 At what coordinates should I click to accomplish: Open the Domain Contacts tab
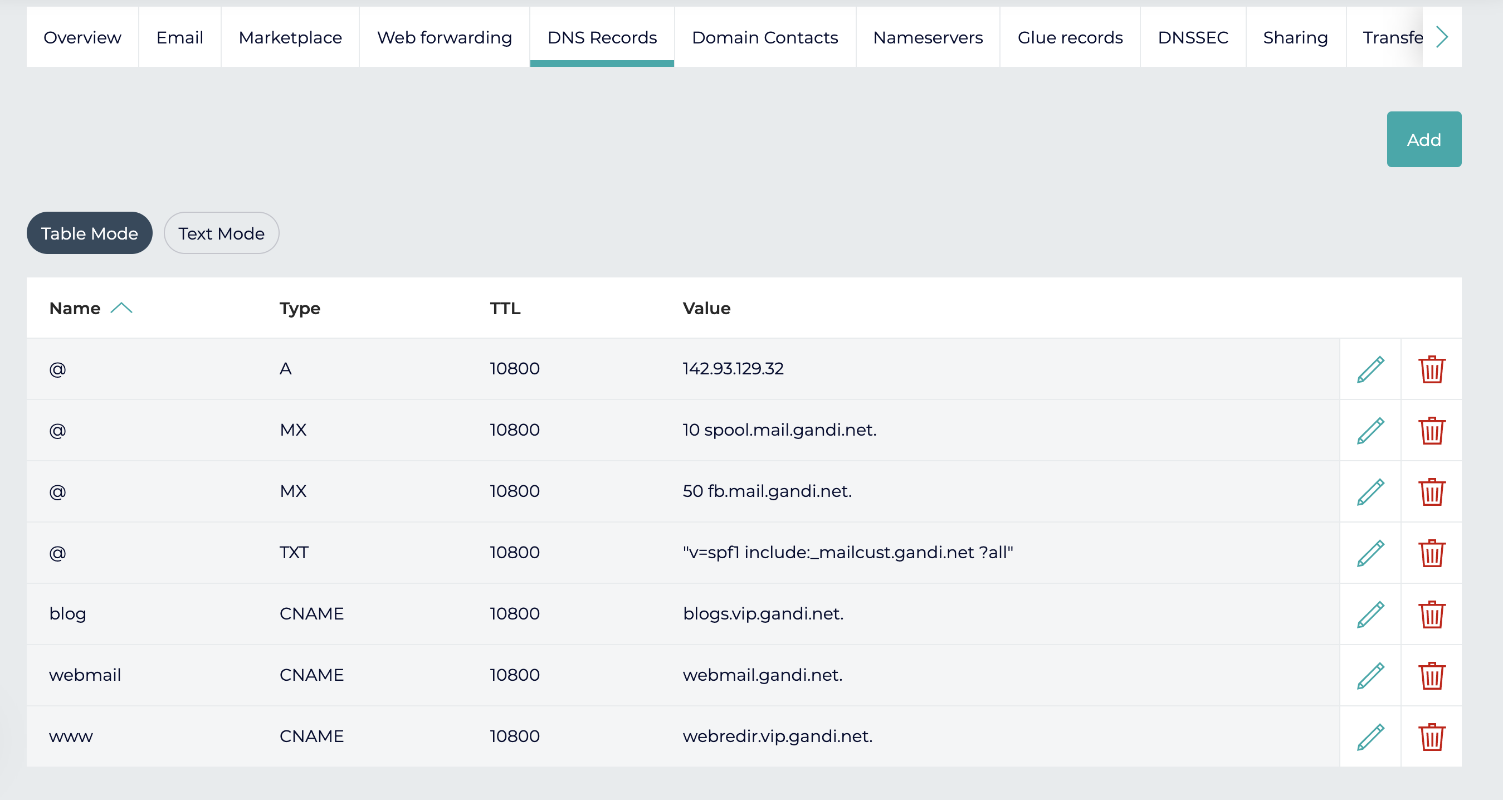[765, 37]
